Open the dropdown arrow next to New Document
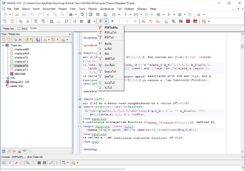The image size is (245, 171). [x=10, y=15]
